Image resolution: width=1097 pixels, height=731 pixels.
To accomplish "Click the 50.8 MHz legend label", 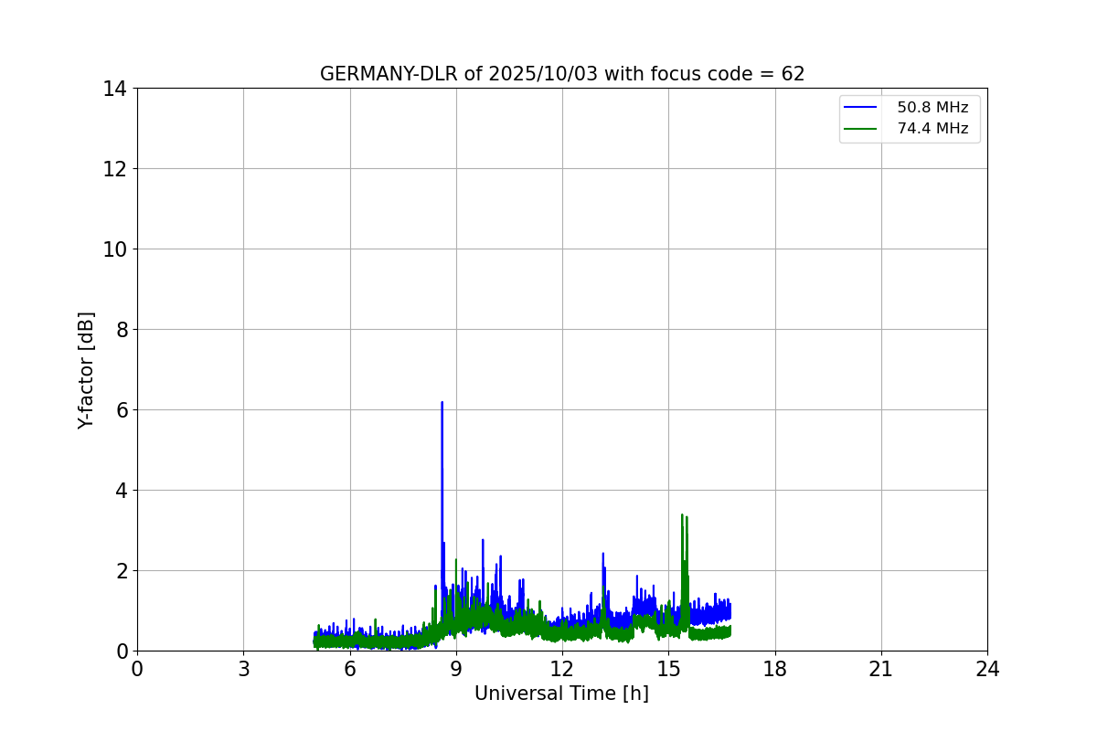I will pos(932,108).
